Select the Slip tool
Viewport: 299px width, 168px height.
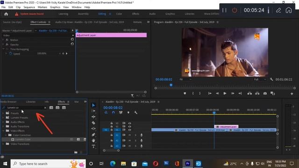click(93, 129)
